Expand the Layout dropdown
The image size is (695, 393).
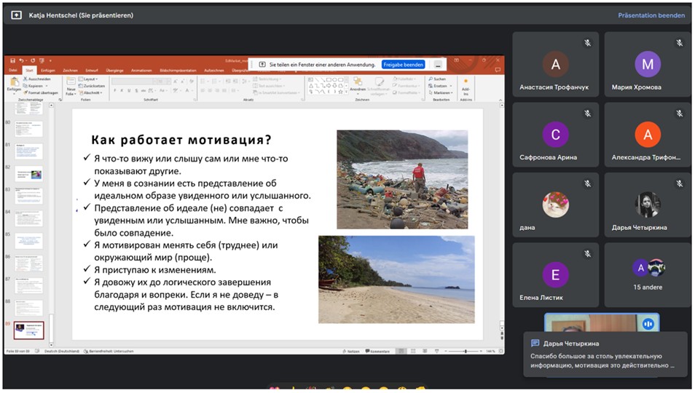tap(90, 79)
